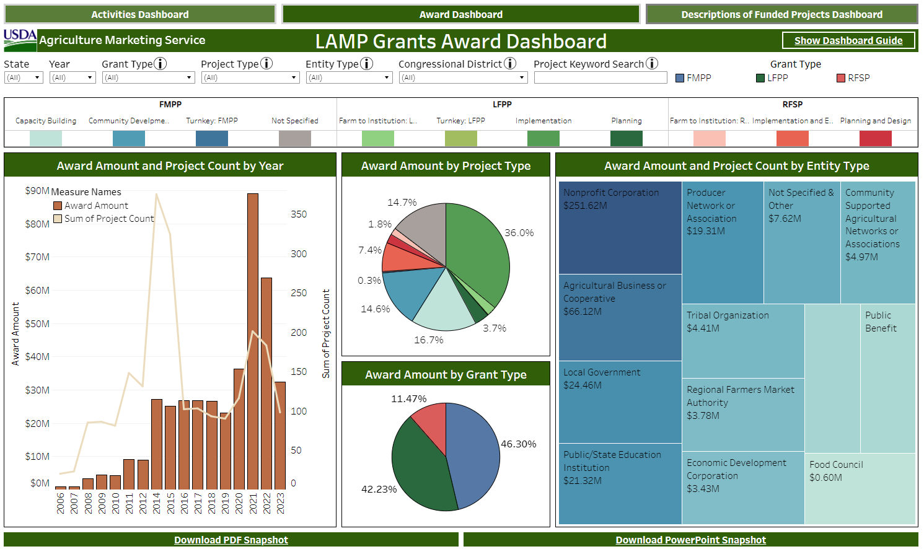Open the Year filter dropdown

pos(73,77)
